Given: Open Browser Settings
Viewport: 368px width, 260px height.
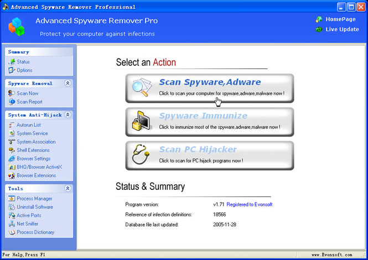Looking at the screenshot, I should coord(34,158).
